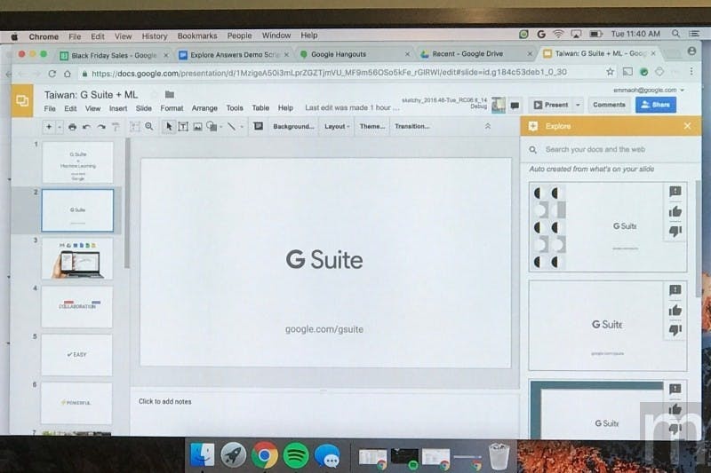Click the undo arrow icon
The image size is (711, 473).
pyautogui.click(x=86, y=127)
